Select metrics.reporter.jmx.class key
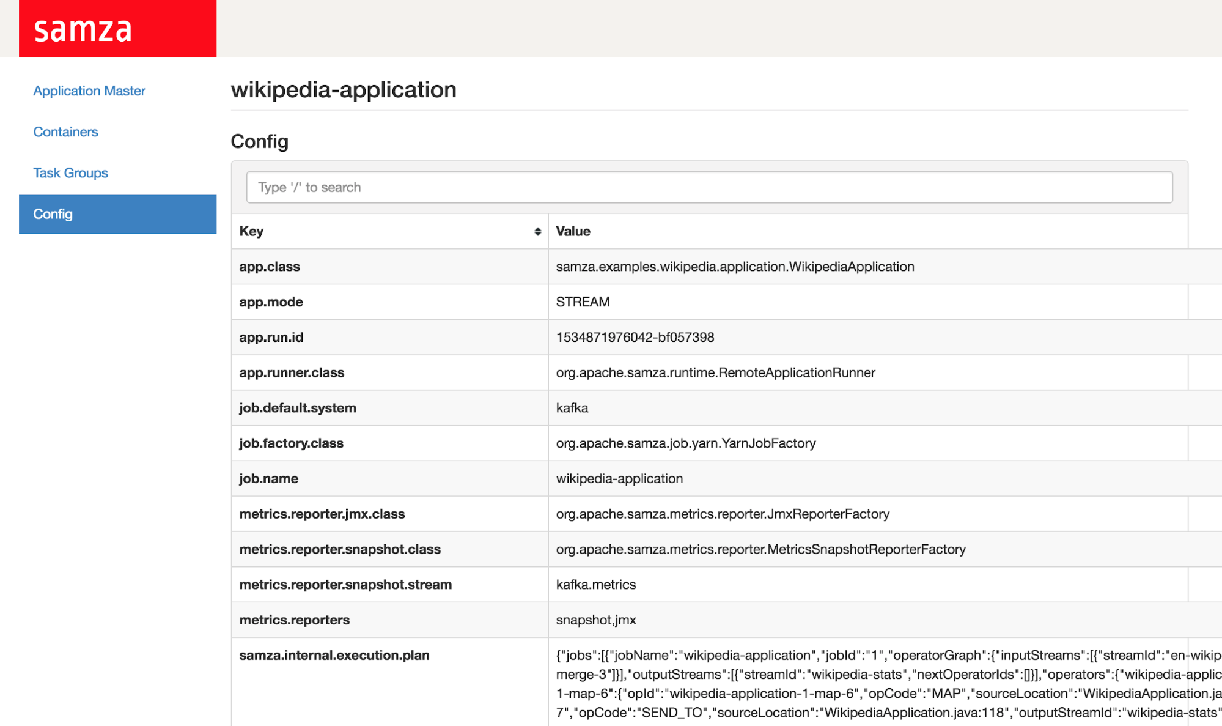The width and height of the screenshot is (1222, 726). click(322, 514)
